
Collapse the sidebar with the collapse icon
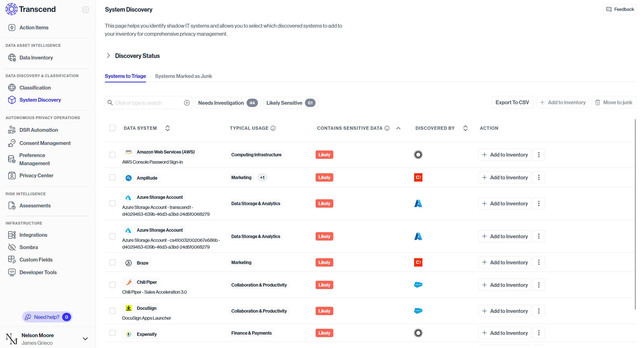pos(86,10)
